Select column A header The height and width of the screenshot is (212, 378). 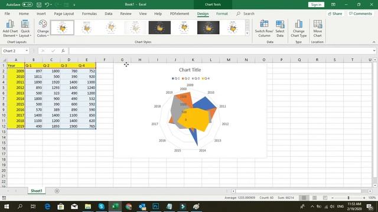click(16, 60)
